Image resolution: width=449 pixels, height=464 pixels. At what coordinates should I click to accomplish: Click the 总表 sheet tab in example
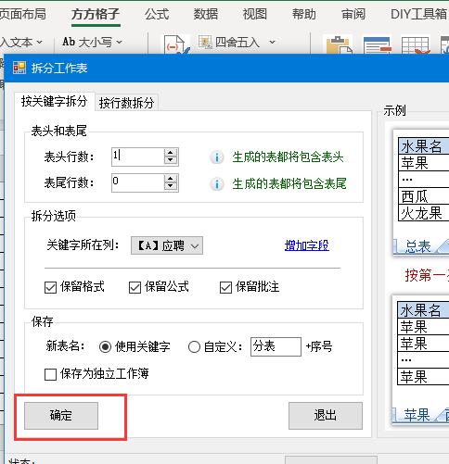418,246
